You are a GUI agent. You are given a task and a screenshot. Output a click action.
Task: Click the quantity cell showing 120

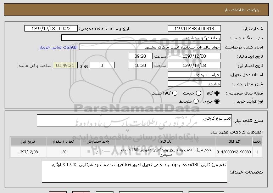pyautogui.click(x=63, y=152)
